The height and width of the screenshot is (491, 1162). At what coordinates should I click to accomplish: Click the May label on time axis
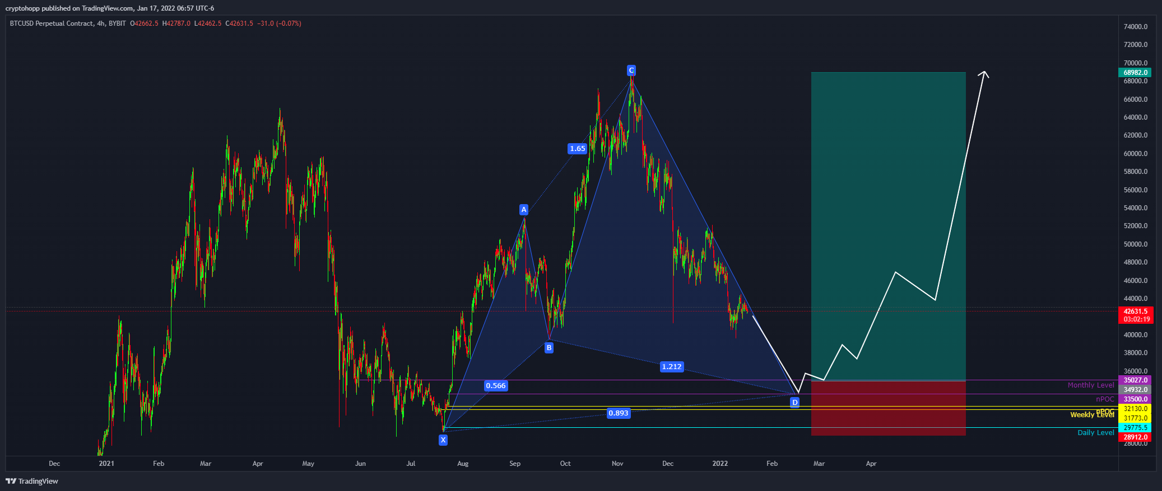click(308, 464)
